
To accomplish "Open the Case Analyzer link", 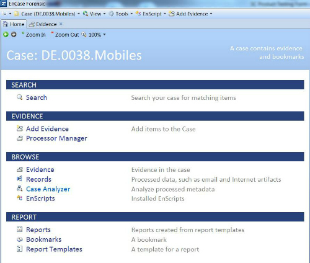I will click(x=48, y=189).
